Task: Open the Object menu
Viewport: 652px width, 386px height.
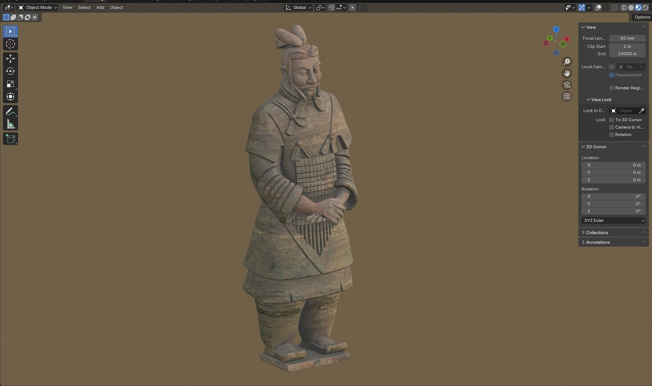Action: click(116, 7)
